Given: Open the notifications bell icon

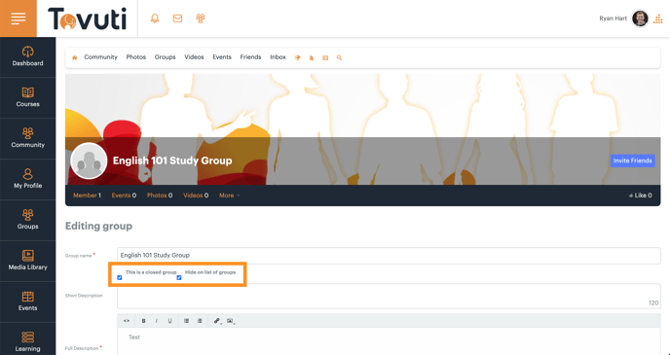Looking at the screenshot, I should point(155,18).
